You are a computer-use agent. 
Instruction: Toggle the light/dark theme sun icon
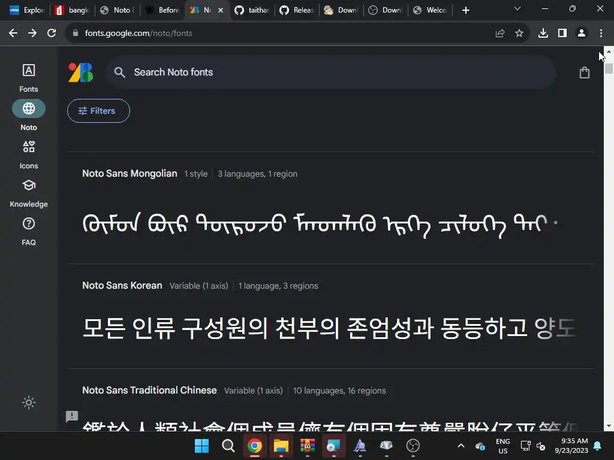(x=29, y=402)
